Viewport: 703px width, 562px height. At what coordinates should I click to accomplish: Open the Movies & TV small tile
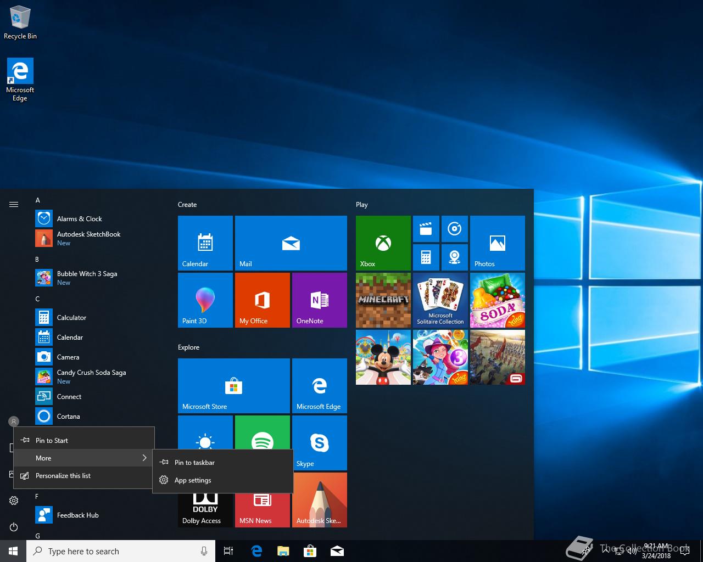[x=426, y=229]
